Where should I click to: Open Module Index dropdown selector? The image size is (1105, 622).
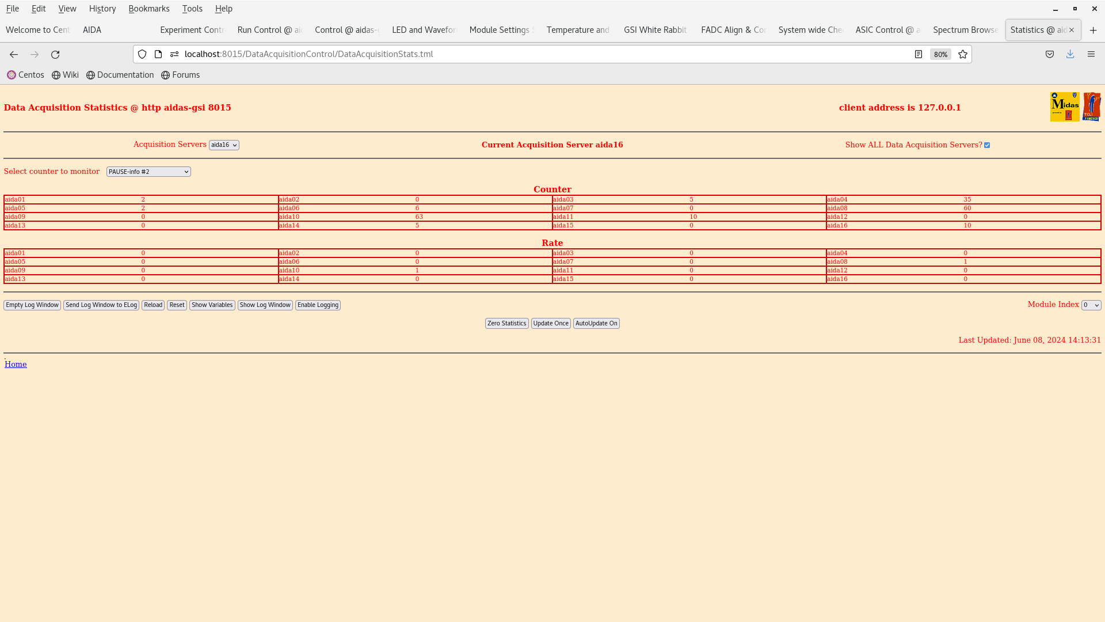point(1091,305)
